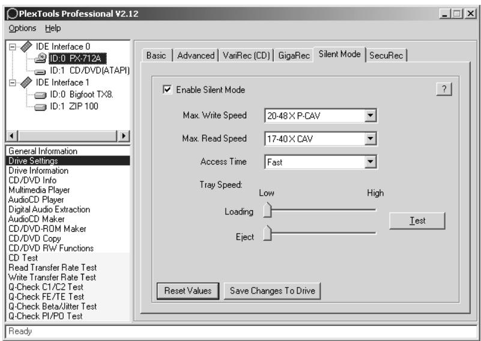Select CD Test entry
481x341 pixels.
[68, 258]
